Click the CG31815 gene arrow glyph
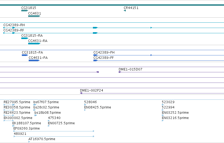 25,11
